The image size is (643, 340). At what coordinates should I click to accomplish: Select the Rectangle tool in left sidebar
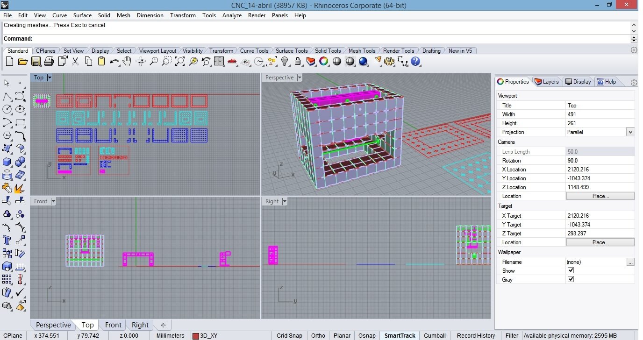[20, 123]
